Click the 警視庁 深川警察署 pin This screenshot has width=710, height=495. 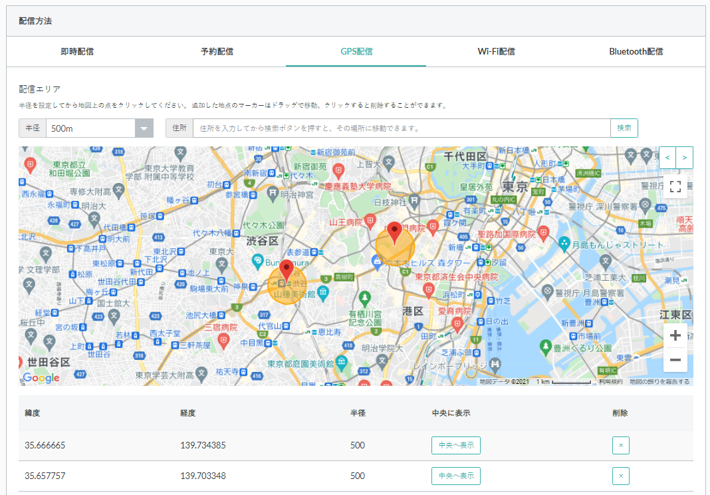pos(646,206)
